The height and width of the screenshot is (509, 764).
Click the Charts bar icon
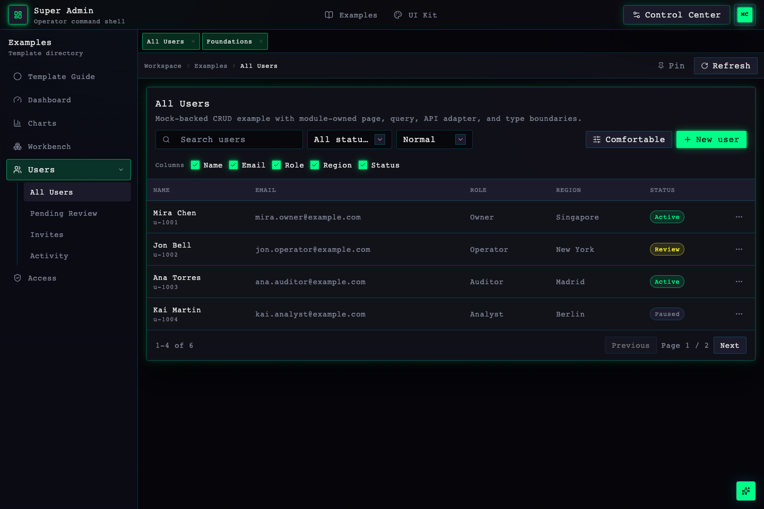point(18,123)
